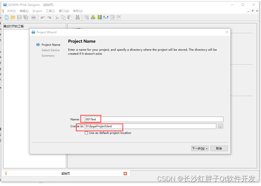
Task: Click the Find binoculars icon
Action: (x=77, y=17)
